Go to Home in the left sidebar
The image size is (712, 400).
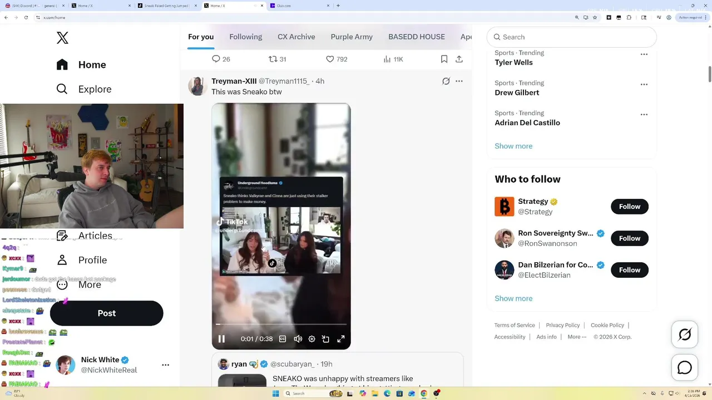[81, 64]
